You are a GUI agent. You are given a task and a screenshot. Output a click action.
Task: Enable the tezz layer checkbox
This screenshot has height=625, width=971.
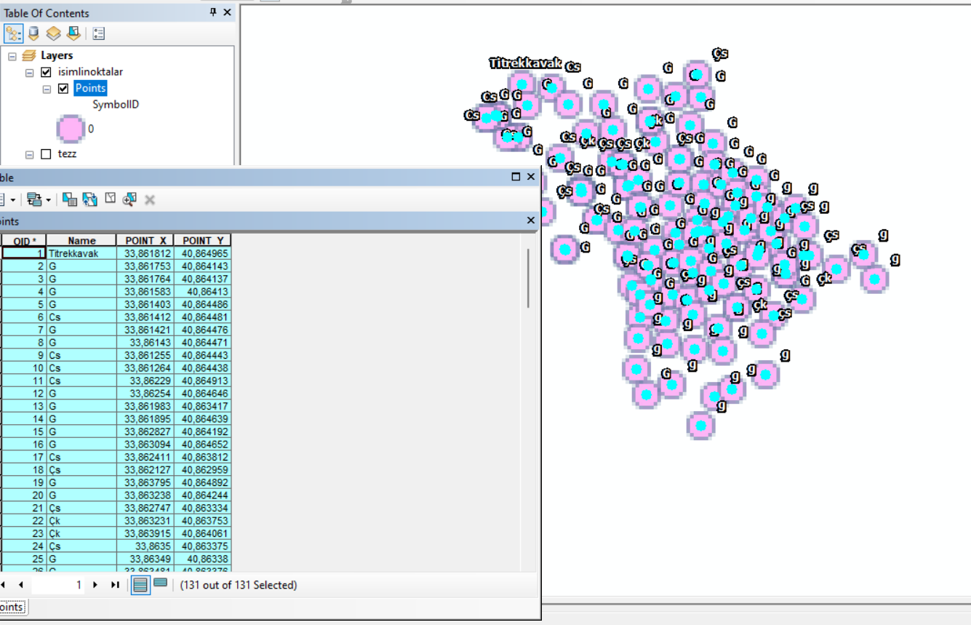(47, 154)
